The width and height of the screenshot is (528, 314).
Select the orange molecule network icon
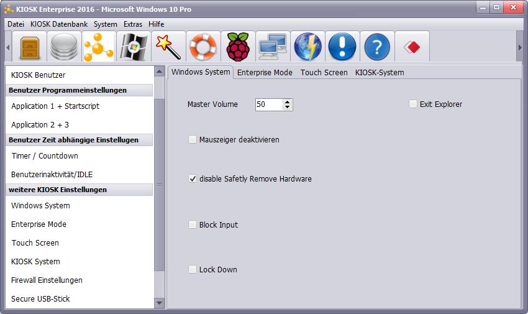click(99, 47)
